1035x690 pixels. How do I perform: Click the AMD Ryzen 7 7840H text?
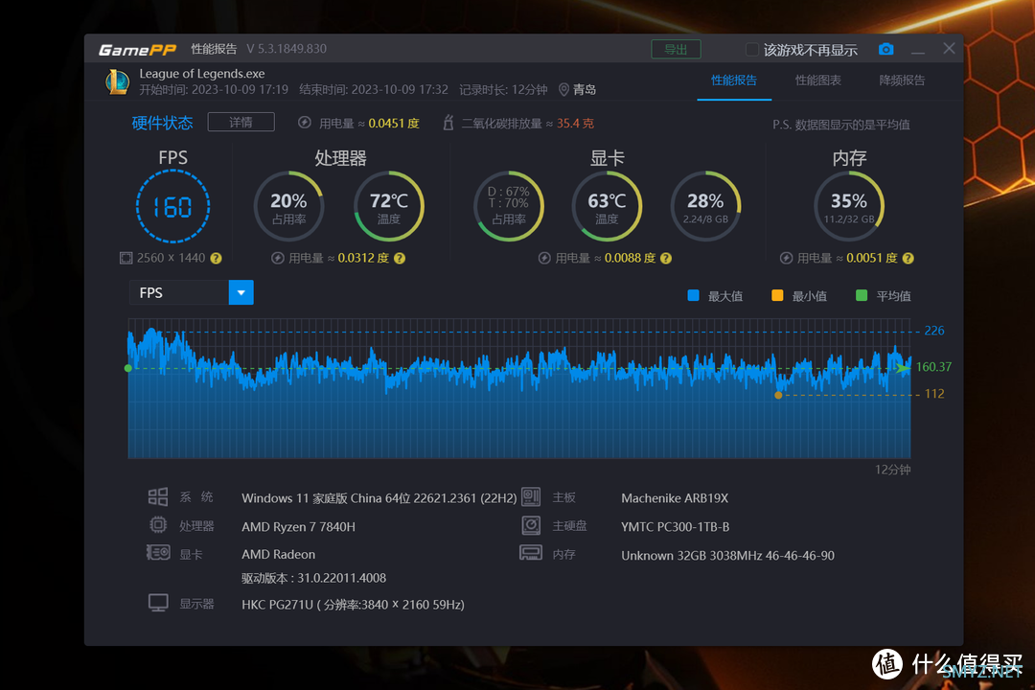click(298, 527)
